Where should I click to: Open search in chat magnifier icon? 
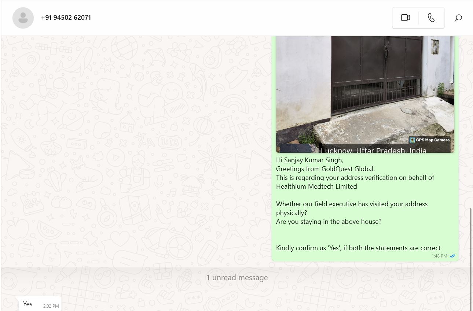pyautogui.click(x=458, y=18)
